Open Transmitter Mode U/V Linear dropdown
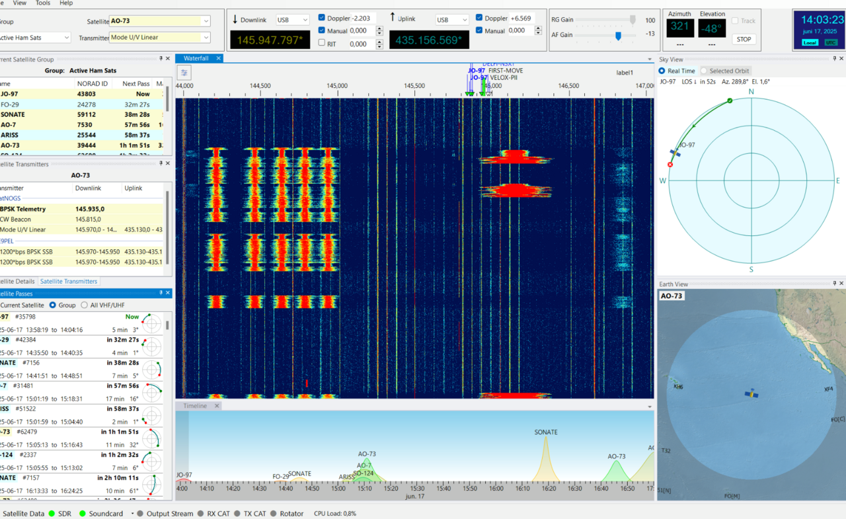 pyautogui.click(x=206, y=38)
